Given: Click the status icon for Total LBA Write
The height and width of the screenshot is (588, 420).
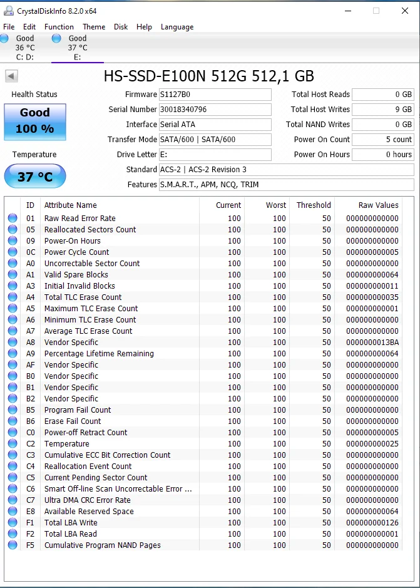Looking at the screenshot, I should [13, 522].
